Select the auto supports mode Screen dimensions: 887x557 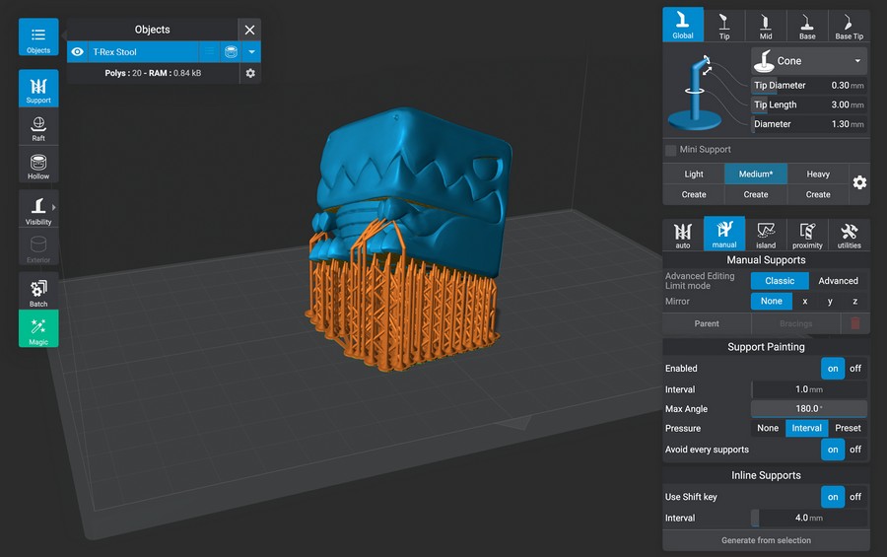coord(683,235)
